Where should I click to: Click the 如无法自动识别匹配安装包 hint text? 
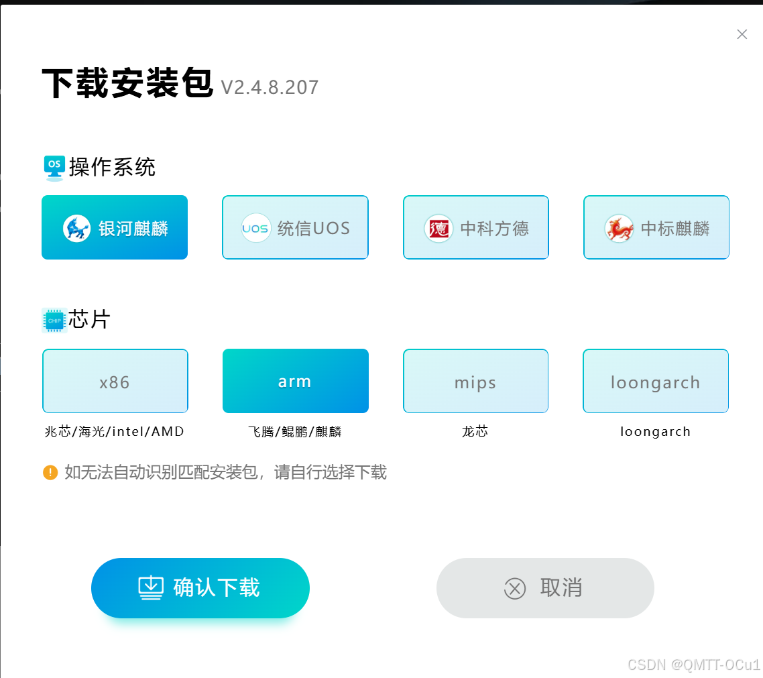(x=226, y=472)
